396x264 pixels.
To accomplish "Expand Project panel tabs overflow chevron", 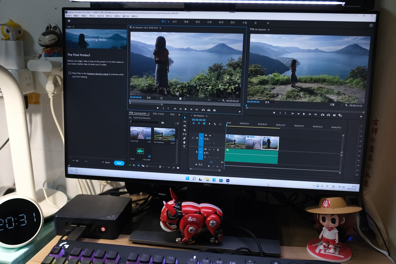I will click(x=179, y=115).
